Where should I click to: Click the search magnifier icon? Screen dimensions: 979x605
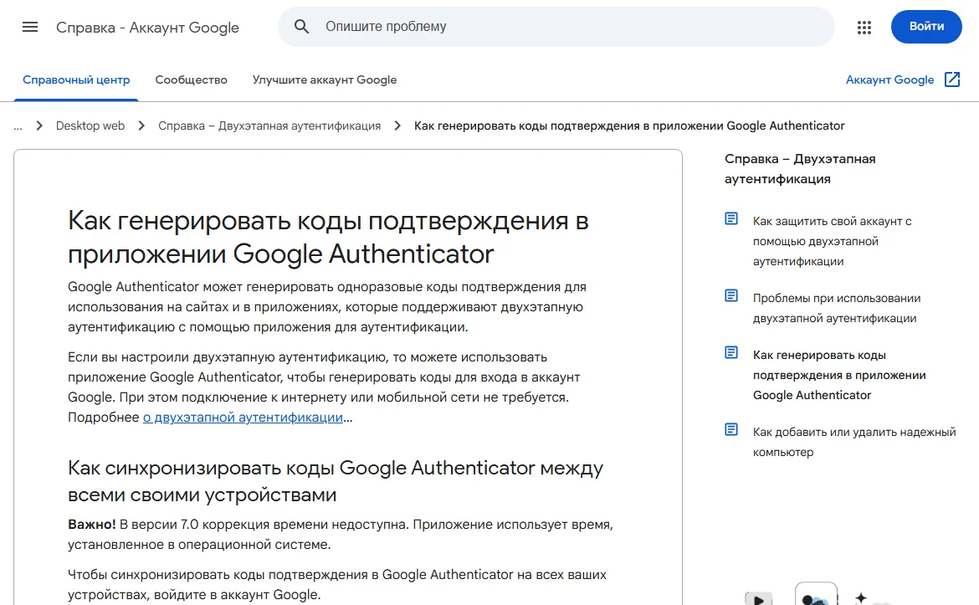301,27
